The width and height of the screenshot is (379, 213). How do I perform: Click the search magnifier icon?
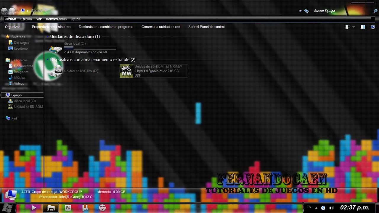pyautogui.click(x=375, y=11)
